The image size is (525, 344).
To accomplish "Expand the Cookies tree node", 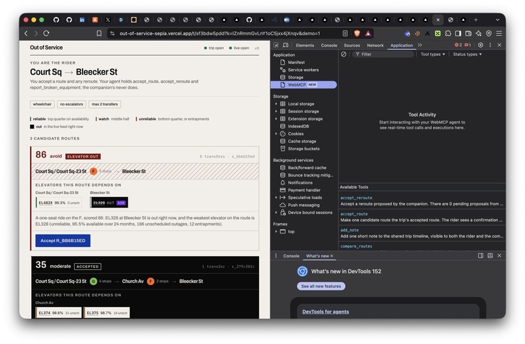I will click(x=276, y=134).
